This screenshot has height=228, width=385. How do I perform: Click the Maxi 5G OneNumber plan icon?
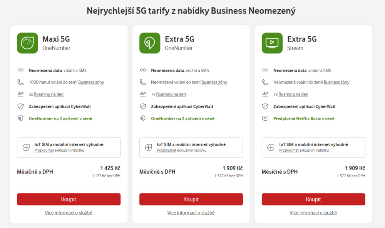point(27,43)
